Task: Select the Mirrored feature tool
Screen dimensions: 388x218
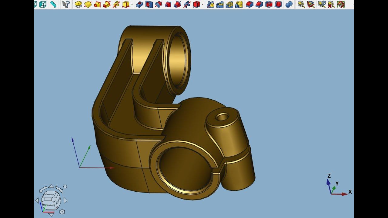Action: pyautogui.click(x=210, y=4)
